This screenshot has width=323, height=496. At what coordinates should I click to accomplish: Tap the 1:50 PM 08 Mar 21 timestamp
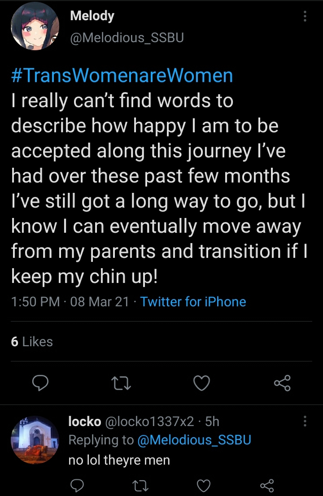70,301
